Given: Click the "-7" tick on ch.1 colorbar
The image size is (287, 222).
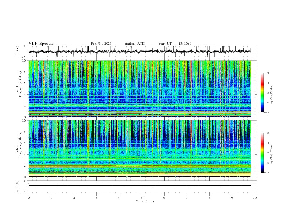Looking at the screenshot, I should 267,112.
